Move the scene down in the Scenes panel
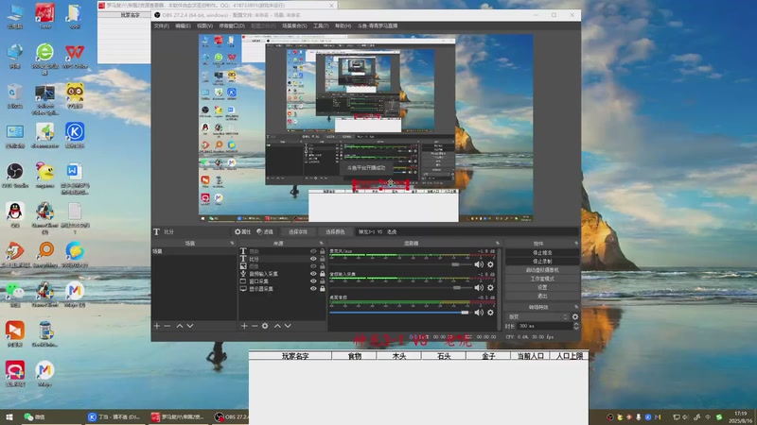757x425 pixels. pos(190,326)
